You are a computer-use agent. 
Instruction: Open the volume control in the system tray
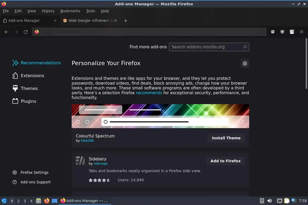269,201
